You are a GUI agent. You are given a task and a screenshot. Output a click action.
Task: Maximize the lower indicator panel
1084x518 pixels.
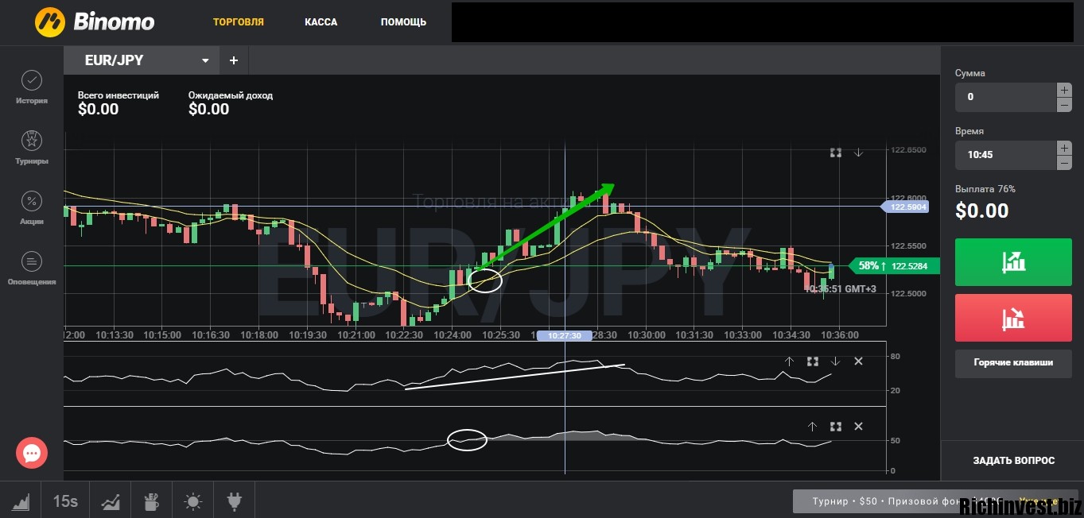(836, 427)
